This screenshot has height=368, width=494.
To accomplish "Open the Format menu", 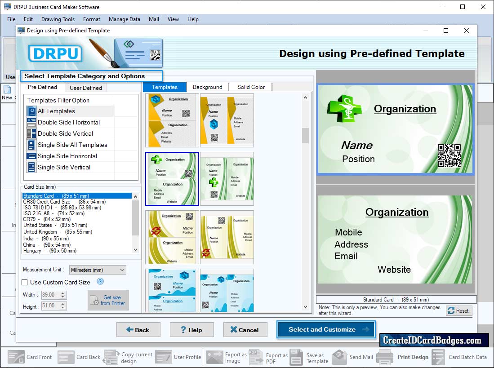I will 92,19.
